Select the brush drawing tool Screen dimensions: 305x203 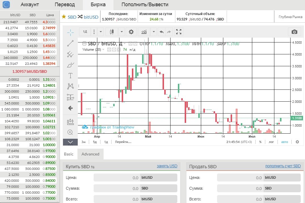pos(70,65)
